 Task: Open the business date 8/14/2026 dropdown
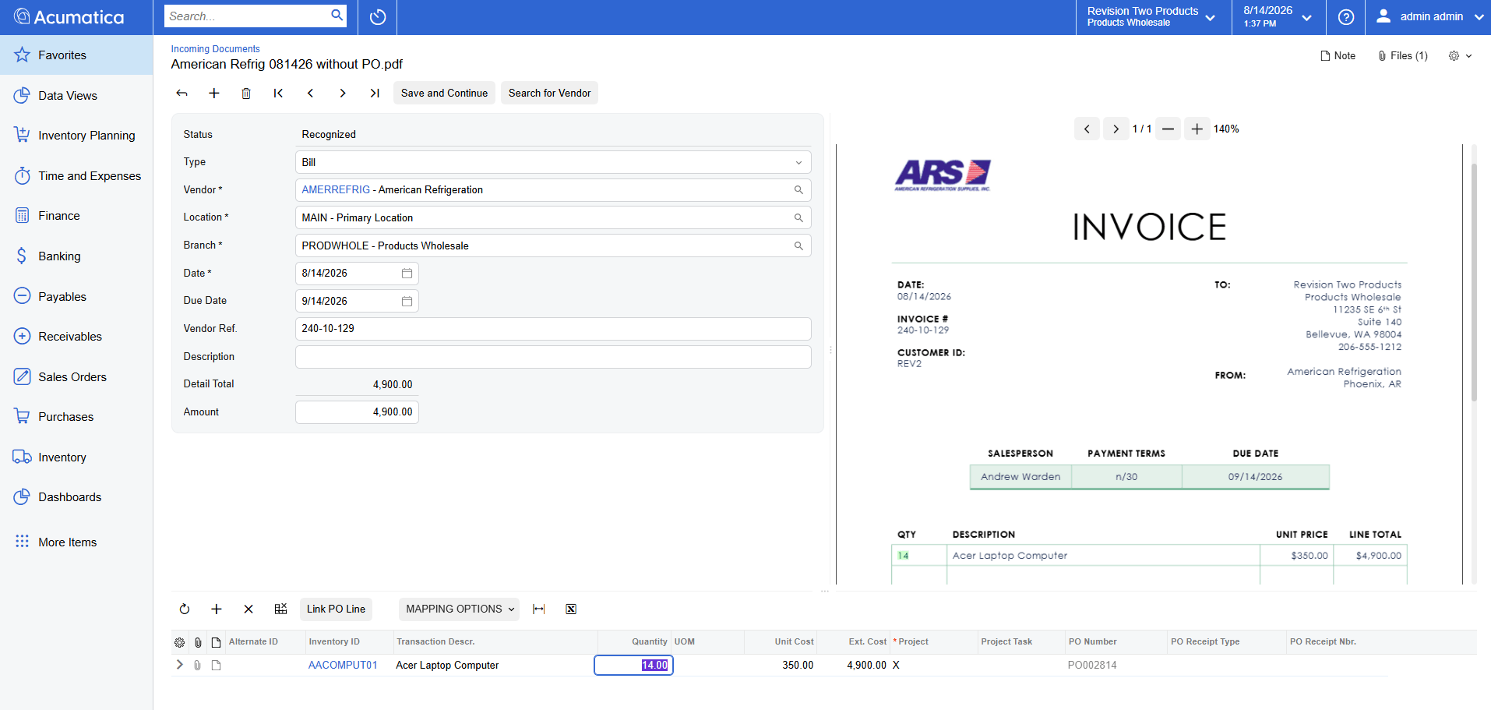coord(1278,17)
